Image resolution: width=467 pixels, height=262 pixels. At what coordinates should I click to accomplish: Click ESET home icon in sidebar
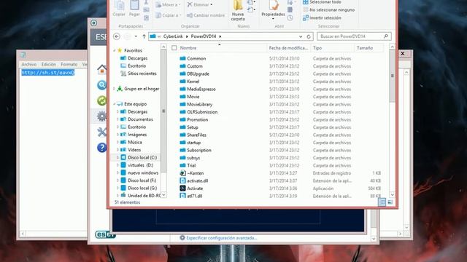click(x=101, y=70)
